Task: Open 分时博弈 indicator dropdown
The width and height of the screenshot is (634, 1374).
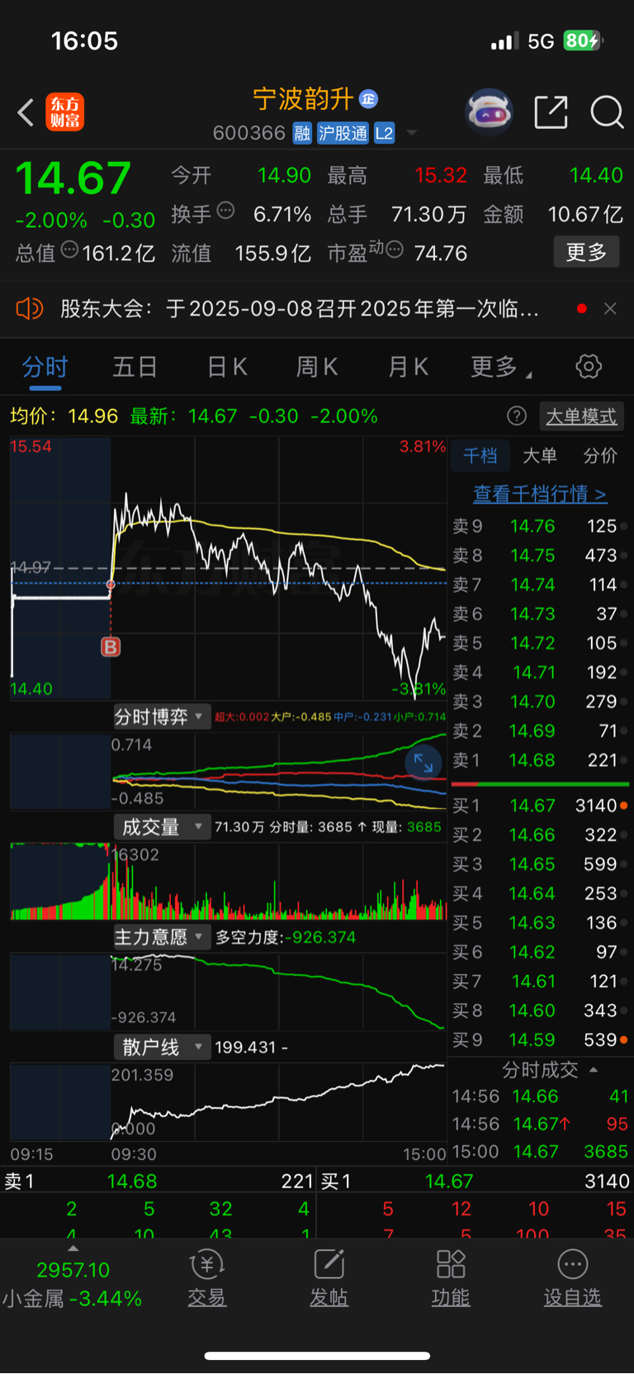Action: [x=161, y=716]
